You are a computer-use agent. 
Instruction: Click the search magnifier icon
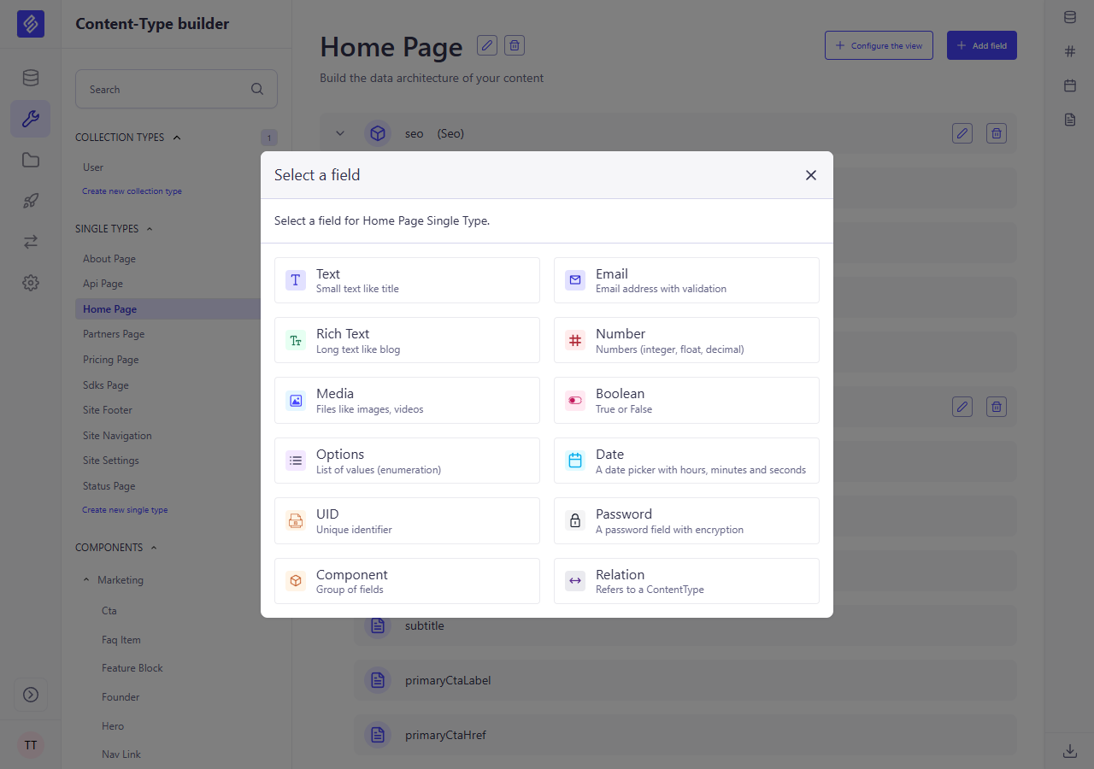[257, 89]
